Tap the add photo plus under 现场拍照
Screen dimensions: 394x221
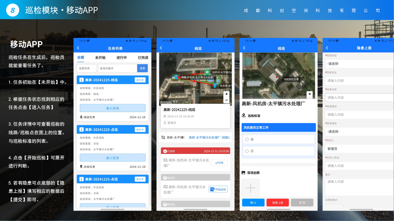(250, 188)
